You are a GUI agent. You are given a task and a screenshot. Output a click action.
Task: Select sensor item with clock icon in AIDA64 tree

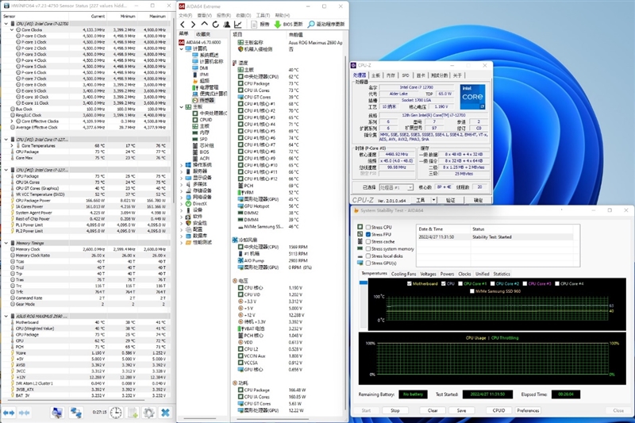(203, 100)
